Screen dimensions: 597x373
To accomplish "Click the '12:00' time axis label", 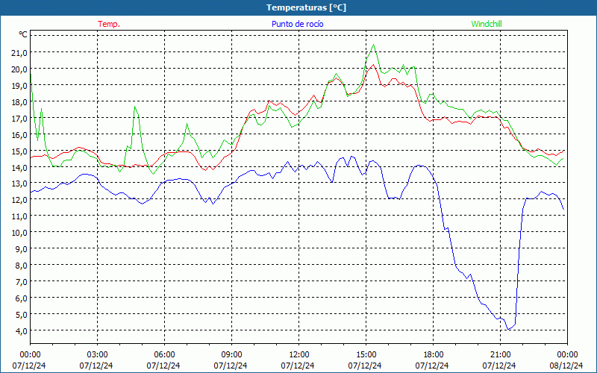I will coord(299,355).
